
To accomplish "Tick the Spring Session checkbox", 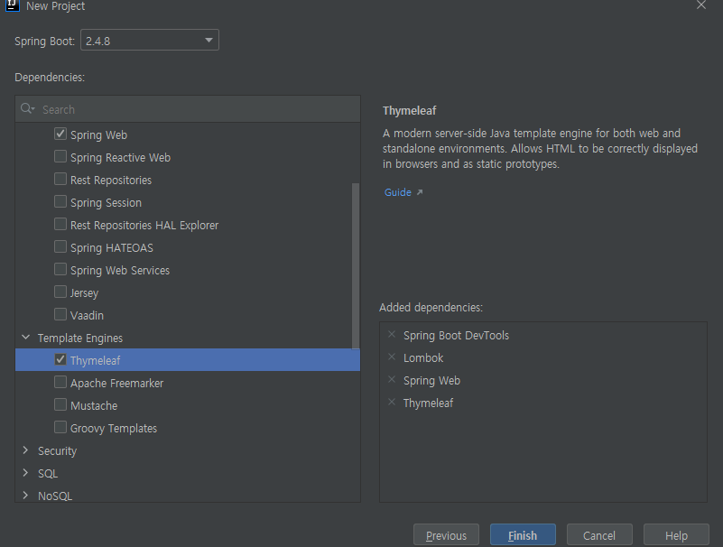I will 60,201.
